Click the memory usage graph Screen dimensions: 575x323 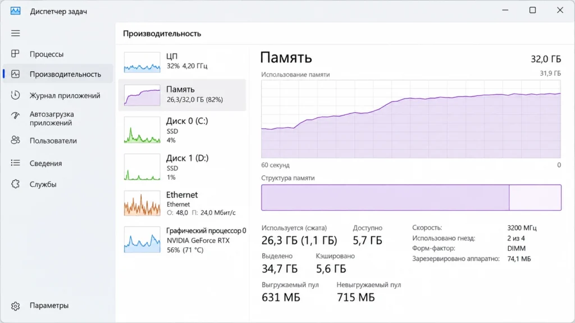410,119
